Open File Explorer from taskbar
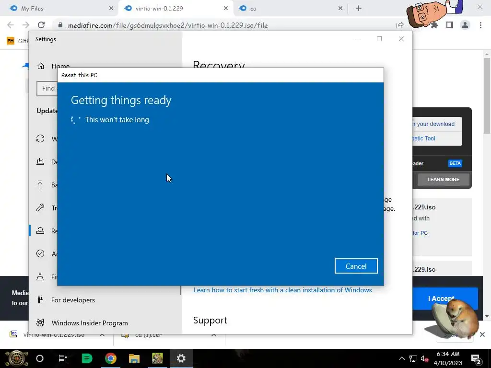Viewport: 491px width, 368px height. [134, 358]
